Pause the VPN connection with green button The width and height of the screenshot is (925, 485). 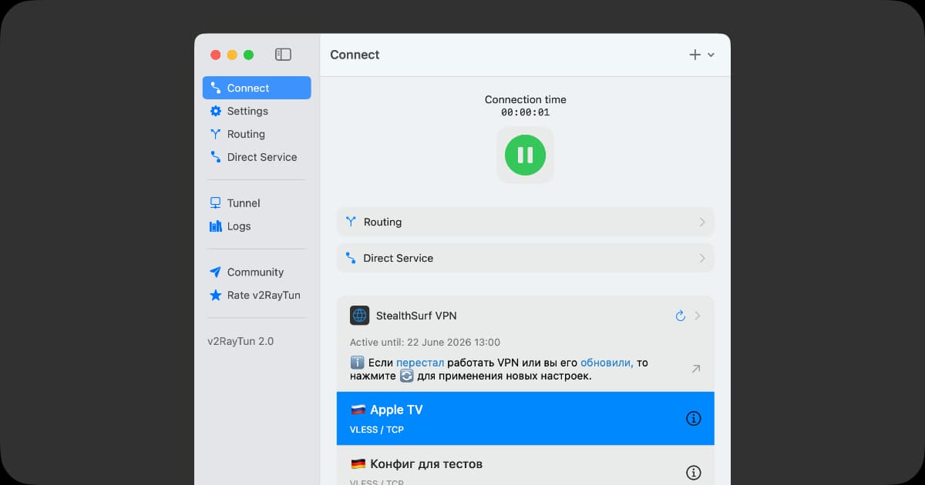[525, 155]
